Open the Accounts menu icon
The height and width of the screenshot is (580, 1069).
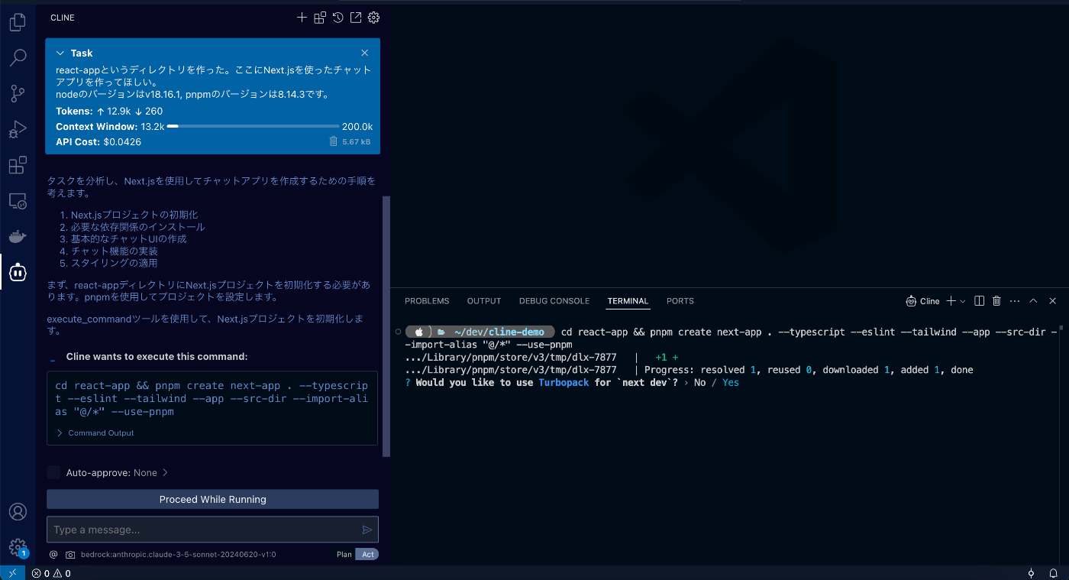tap(18, 512)
